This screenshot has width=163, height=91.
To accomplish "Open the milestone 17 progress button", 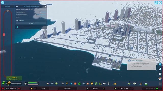I will [x=8, y=83].
